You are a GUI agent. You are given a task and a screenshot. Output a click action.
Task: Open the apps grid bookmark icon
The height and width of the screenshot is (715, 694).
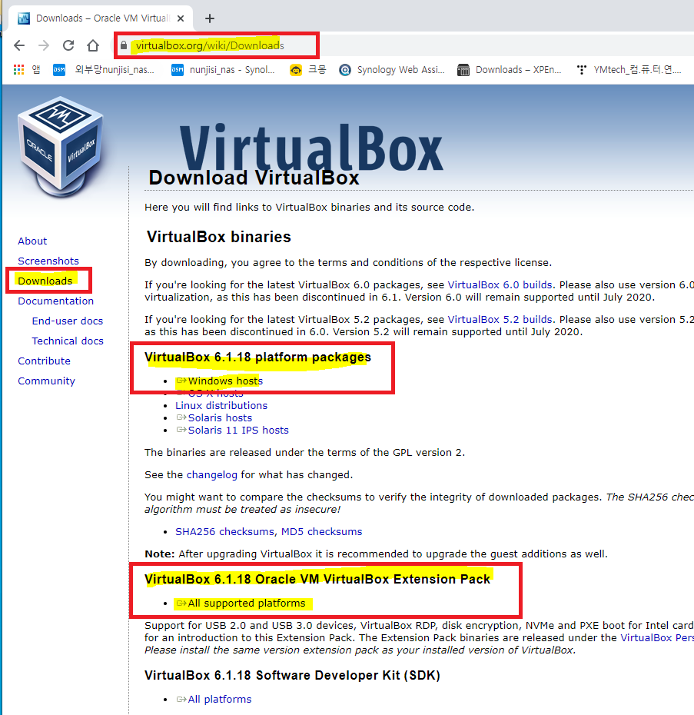(x=18, y=70)
